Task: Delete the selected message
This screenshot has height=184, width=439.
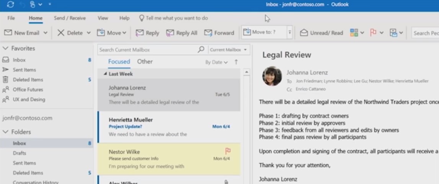Action: [x=70, y=33]
